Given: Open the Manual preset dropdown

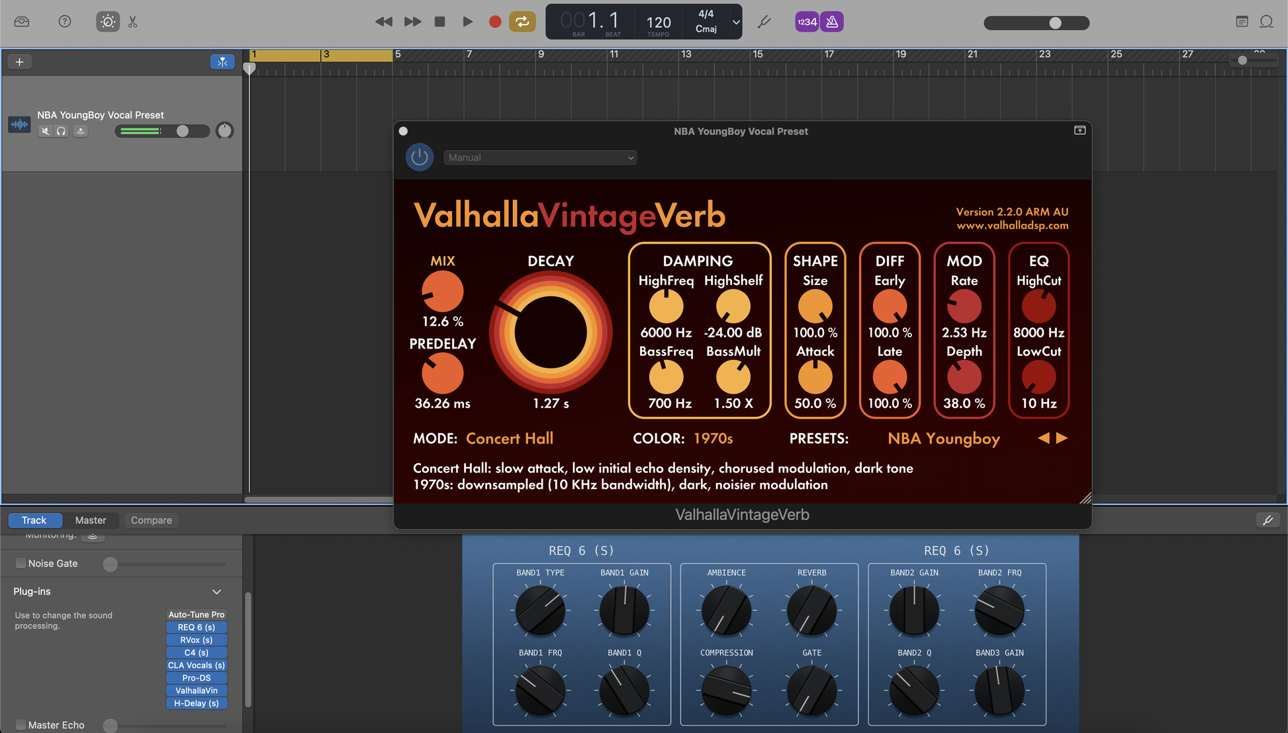Looking at the screenshot, I should [x=540, y=157].
